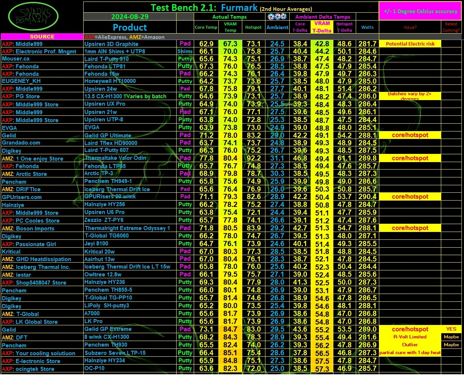Select the Laird T-Putty 607 product cell
The height and width of the screenshot is (375, 464).
click(130, 150)
